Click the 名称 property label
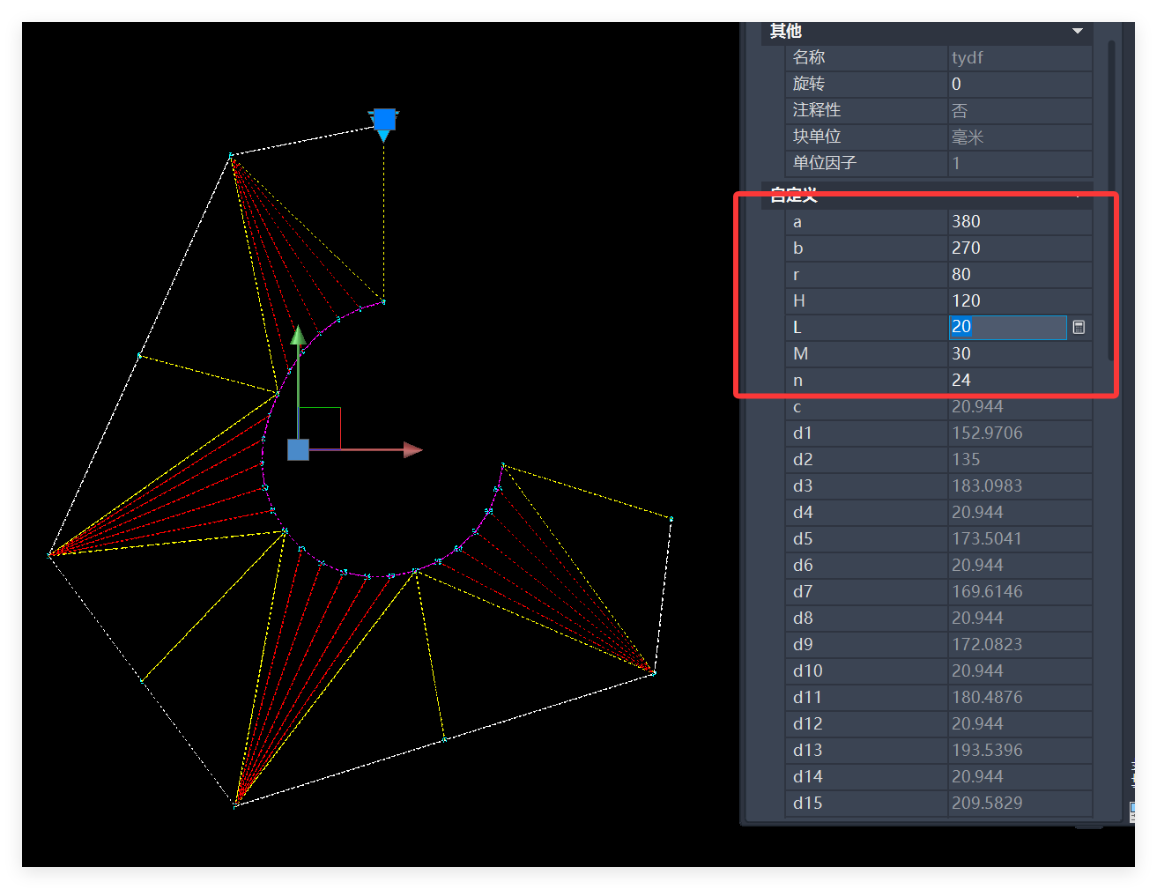 pyautogui.click(x=809, y=57)
